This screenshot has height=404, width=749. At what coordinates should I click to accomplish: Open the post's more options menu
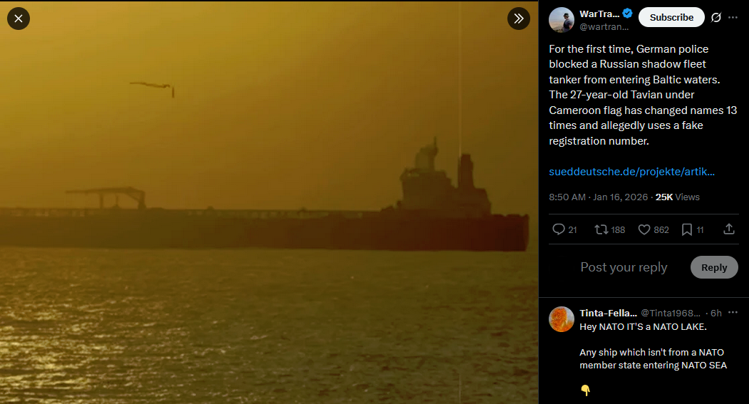click(x=733, y=18)
